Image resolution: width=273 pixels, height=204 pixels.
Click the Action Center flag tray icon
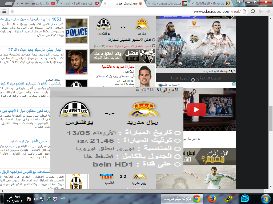click(x=29, y=199)
